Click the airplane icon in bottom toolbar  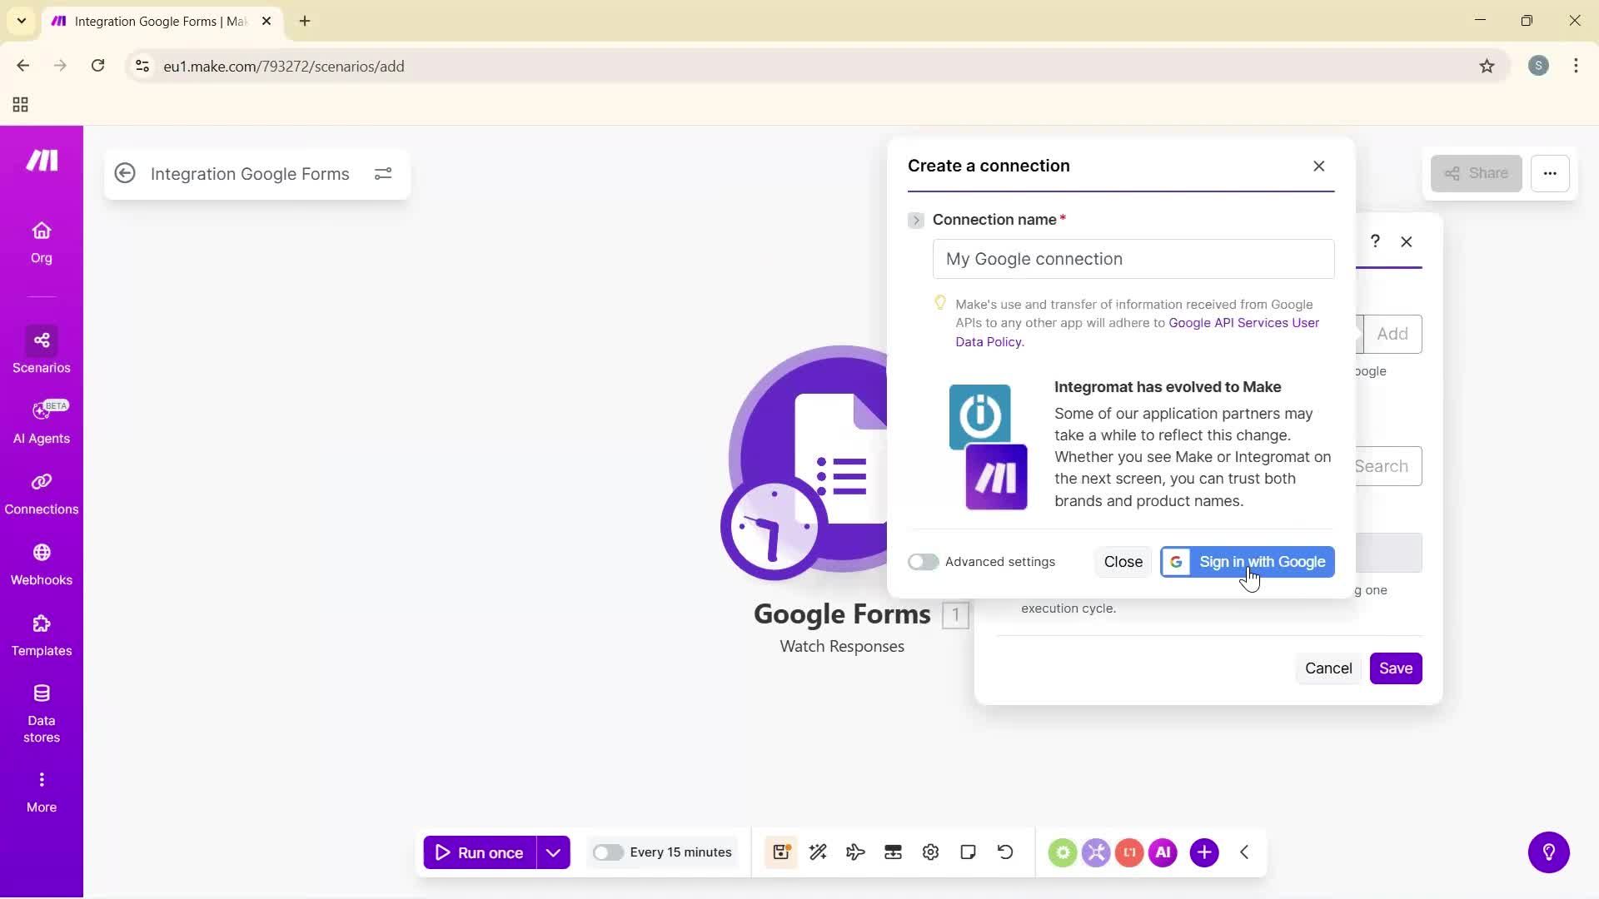point(854,852)
